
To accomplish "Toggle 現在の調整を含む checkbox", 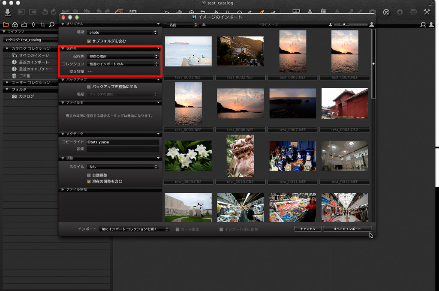I will coord(89,182).
